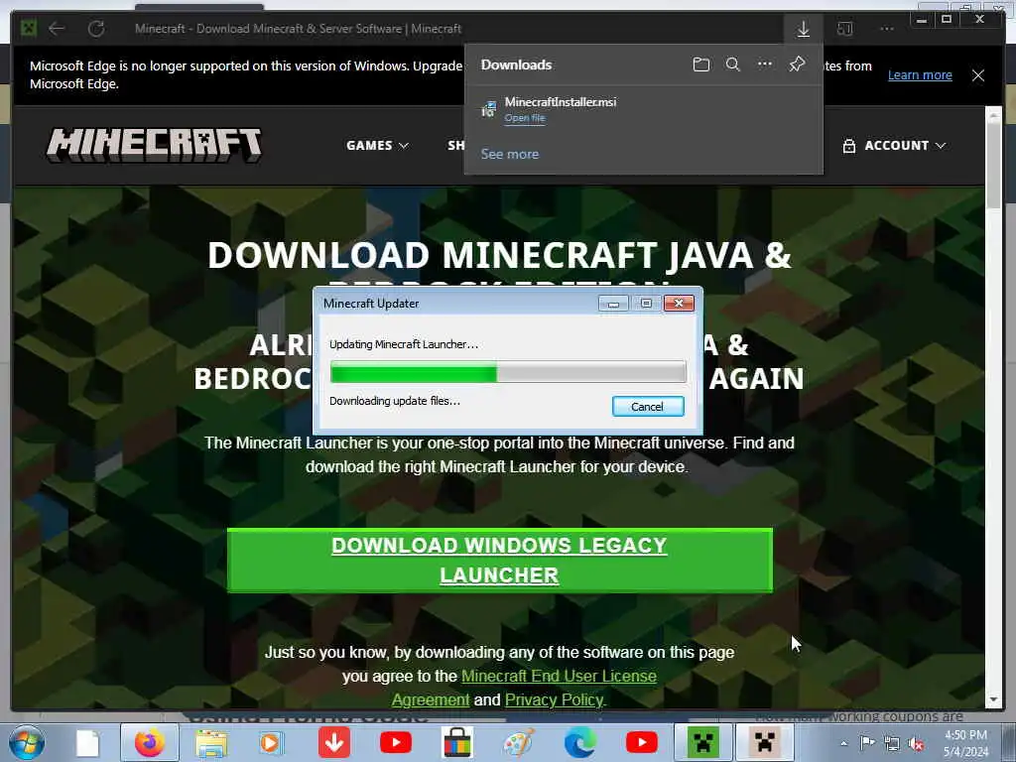Reload the Minecraft download page
The width and height of the screenshot is (1016, 762).
(x=96, y=29)
